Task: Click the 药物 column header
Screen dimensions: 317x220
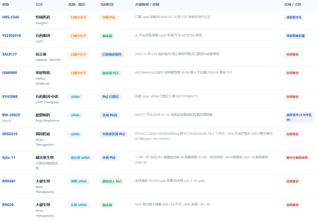Action: click(6, 4)
